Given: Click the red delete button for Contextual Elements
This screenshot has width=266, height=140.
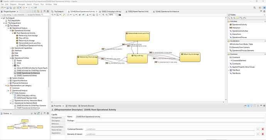Looking at the screenshot, I should 263,129.
